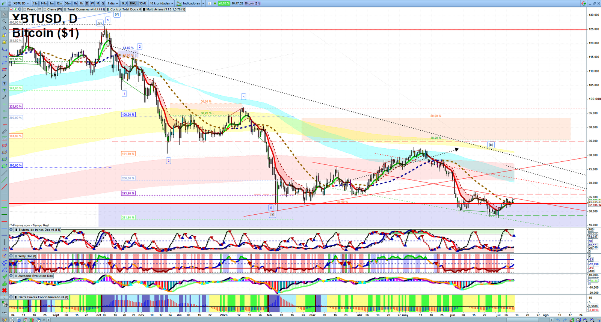Close the Sistema de trenes Doc v4 panel

[x=11, y=230]
